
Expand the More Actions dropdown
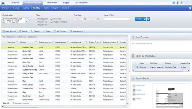pyautogui.click(x=76, y=31)
